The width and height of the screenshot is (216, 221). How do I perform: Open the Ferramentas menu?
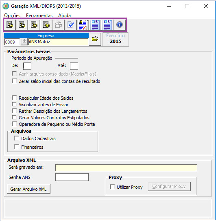[39, 16]
